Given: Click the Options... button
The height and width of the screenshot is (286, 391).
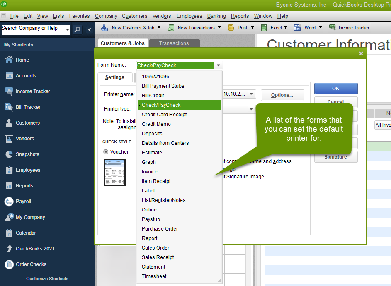Looking at the screenshot, I should (282, 95).
